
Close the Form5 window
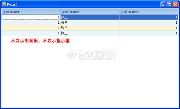click(x=175, y=4)
